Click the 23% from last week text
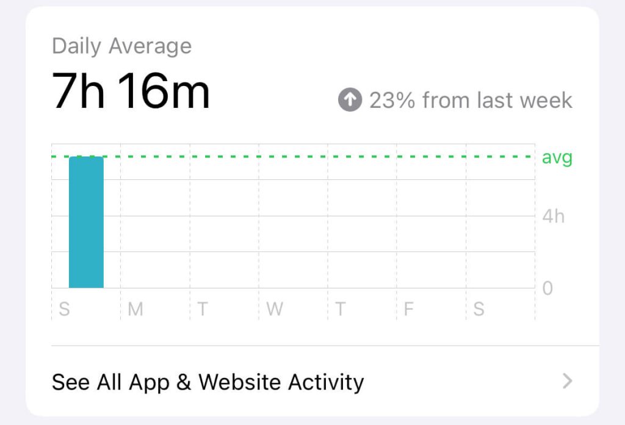The width and height of the screenshot is (625, 425). (471, 100)
